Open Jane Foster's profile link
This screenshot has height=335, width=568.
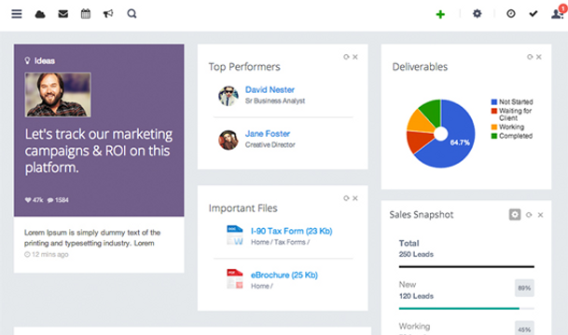click(x=268, y=134)
